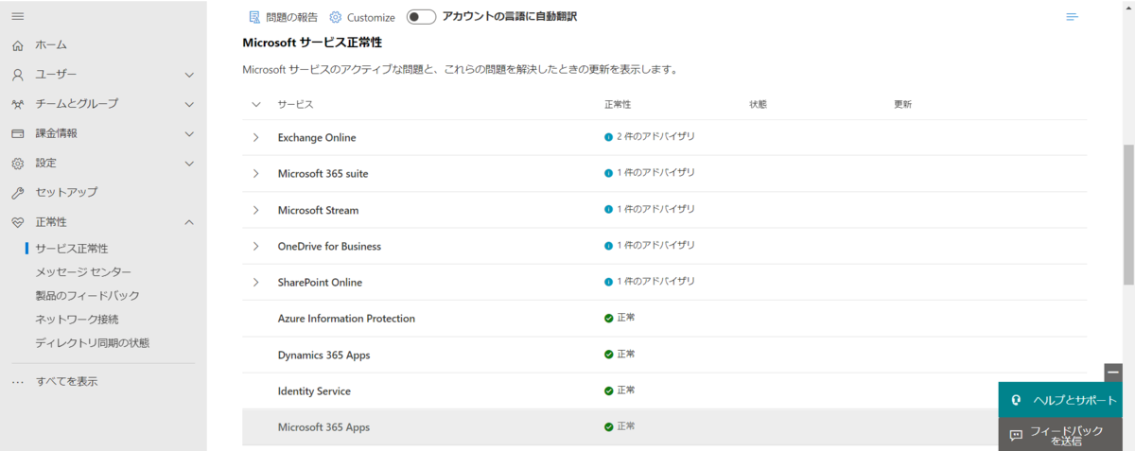Open the ヘルプとサポート button
Screen dimensions: 1135x451
(1061, 400)
